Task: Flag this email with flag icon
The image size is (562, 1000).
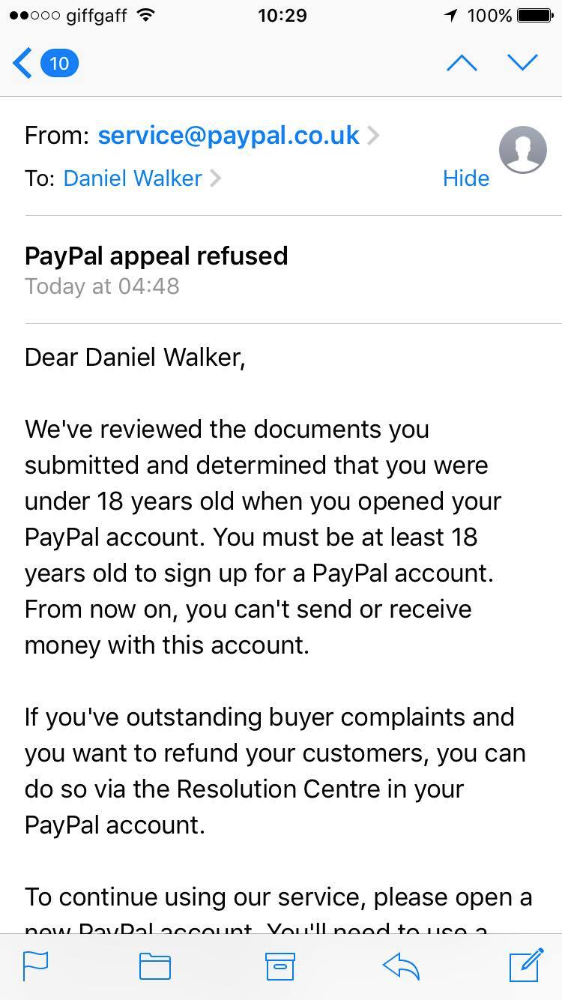Action: [x=35, y=966]
